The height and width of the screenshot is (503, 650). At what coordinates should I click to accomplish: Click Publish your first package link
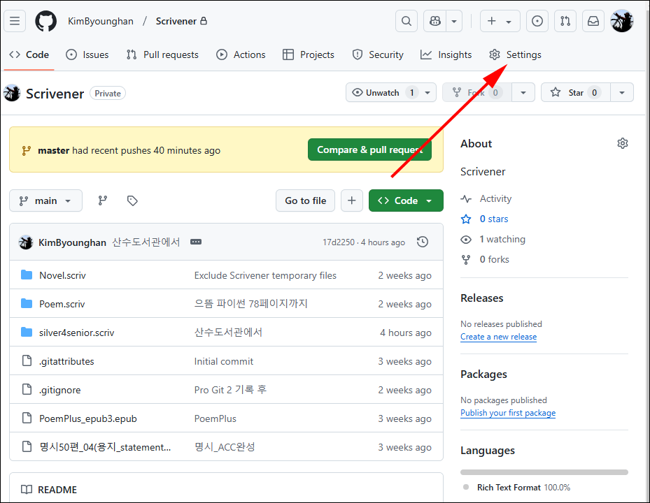click(x=508, y=413)
